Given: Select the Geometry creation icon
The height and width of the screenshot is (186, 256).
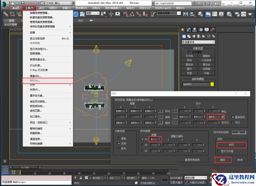Looking at the screenshot, I should click(184, 36).
